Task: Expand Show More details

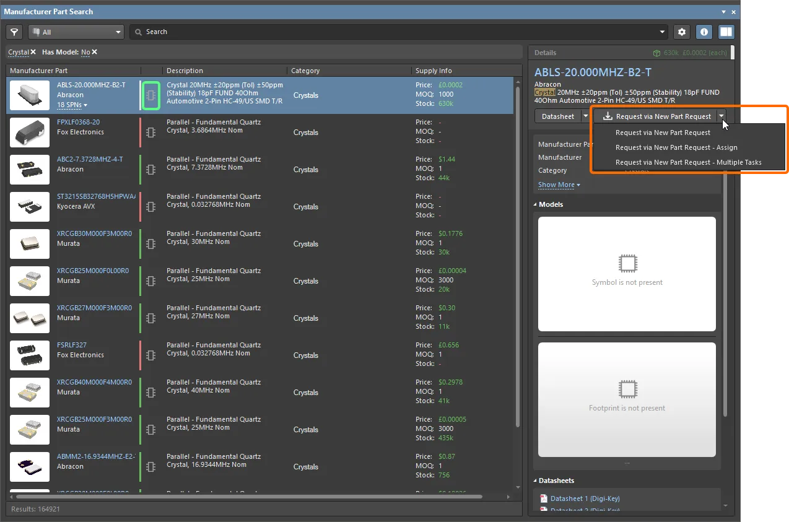Action: pos(559,185)
